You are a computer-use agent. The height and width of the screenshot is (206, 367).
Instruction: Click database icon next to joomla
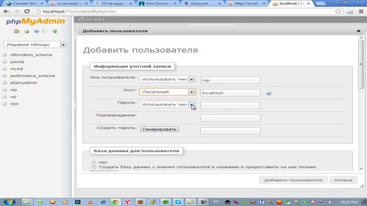click(x=5, y=62)
